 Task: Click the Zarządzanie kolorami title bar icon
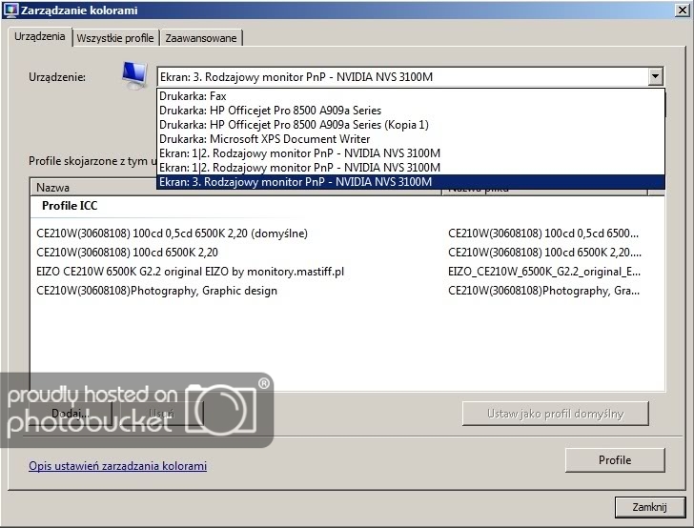pos(10,10)
